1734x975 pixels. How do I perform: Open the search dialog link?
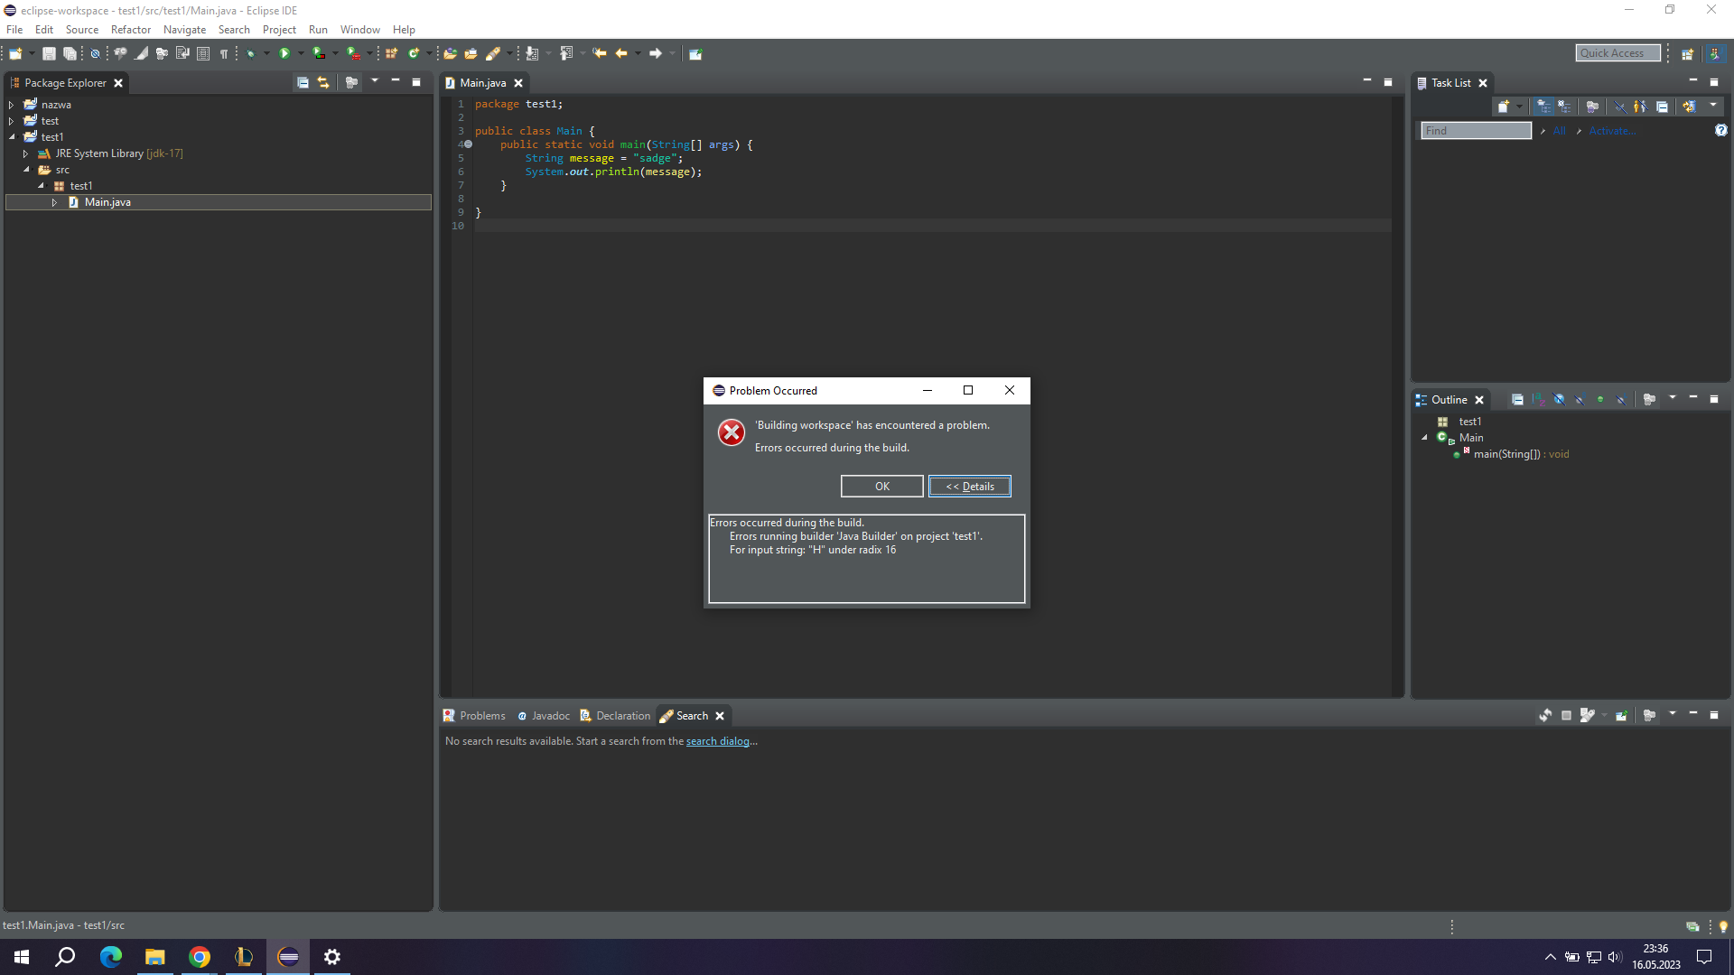pos(717,741)
